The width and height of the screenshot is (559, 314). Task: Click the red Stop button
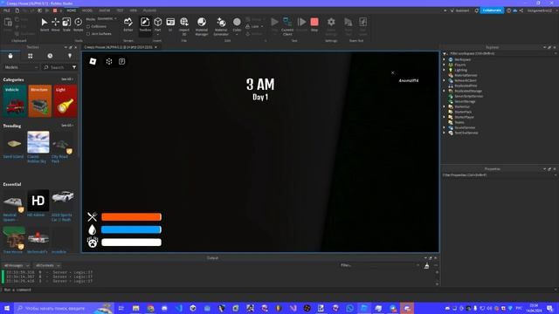(x=314, y=25)
